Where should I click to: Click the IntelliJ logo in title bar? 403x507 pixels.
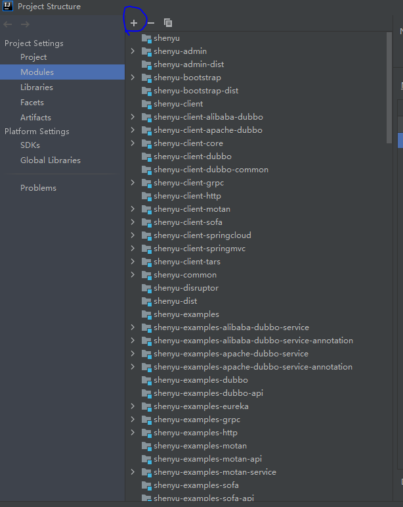tap(7, 6)
